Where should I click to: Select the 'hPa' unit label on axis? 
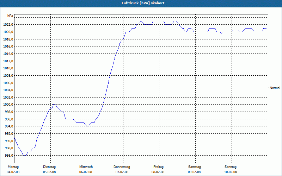(x=10, y=16)
